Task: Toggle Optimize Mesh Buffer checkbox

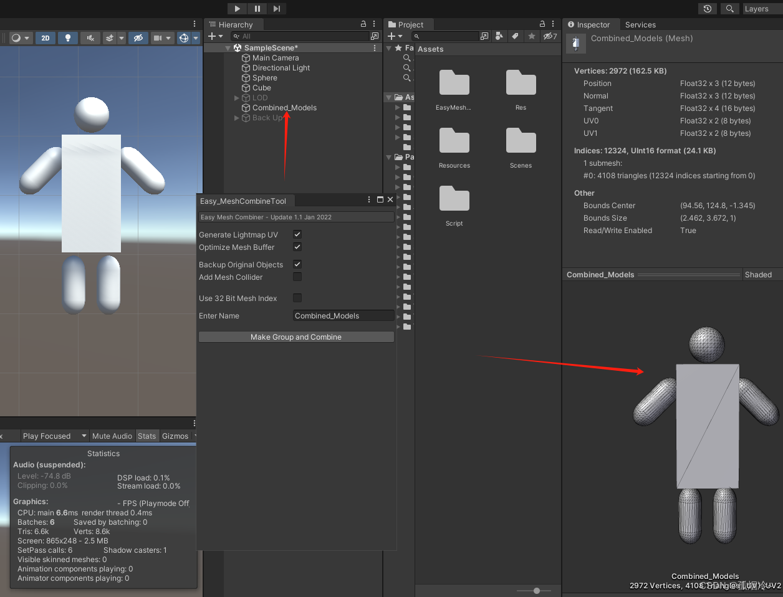Action: coord(297,247)
